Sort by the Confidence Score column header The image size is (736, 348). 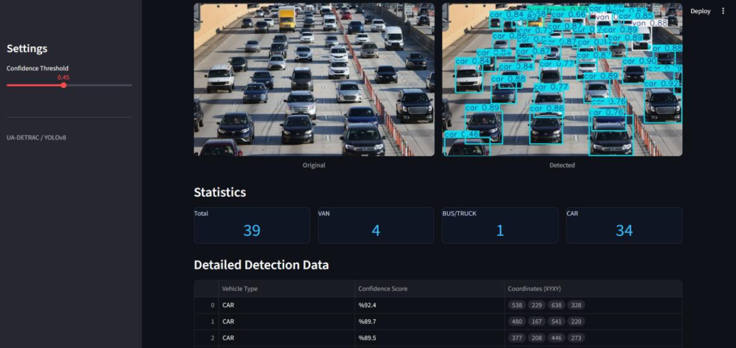[x=383, y=288]
